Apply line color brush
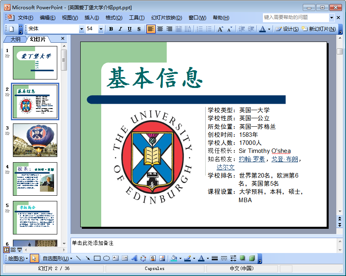The height and width of the screenshot is (276, 346). pos(188,258)
